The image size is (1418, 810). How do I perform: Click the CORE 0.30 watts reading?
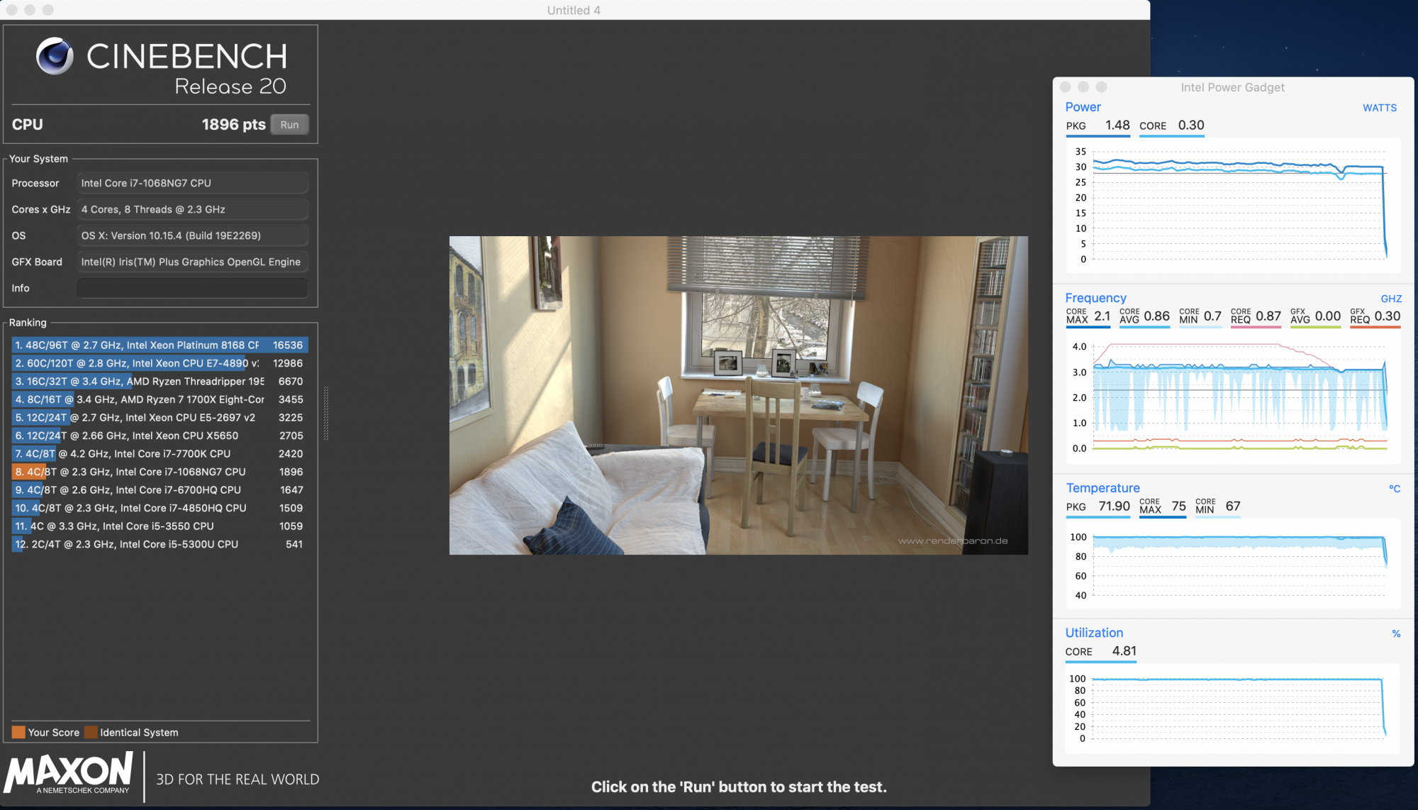[x=1171, y=126]
